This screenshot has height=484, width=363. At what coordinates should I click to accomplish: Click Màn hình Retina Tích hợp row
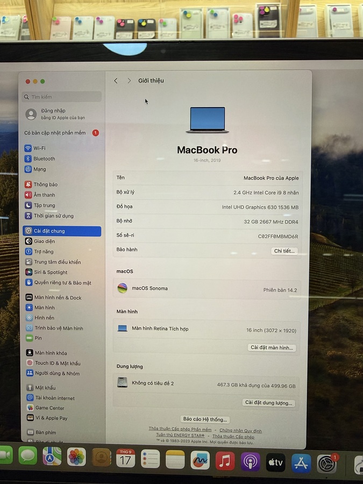tap(207, 329)
